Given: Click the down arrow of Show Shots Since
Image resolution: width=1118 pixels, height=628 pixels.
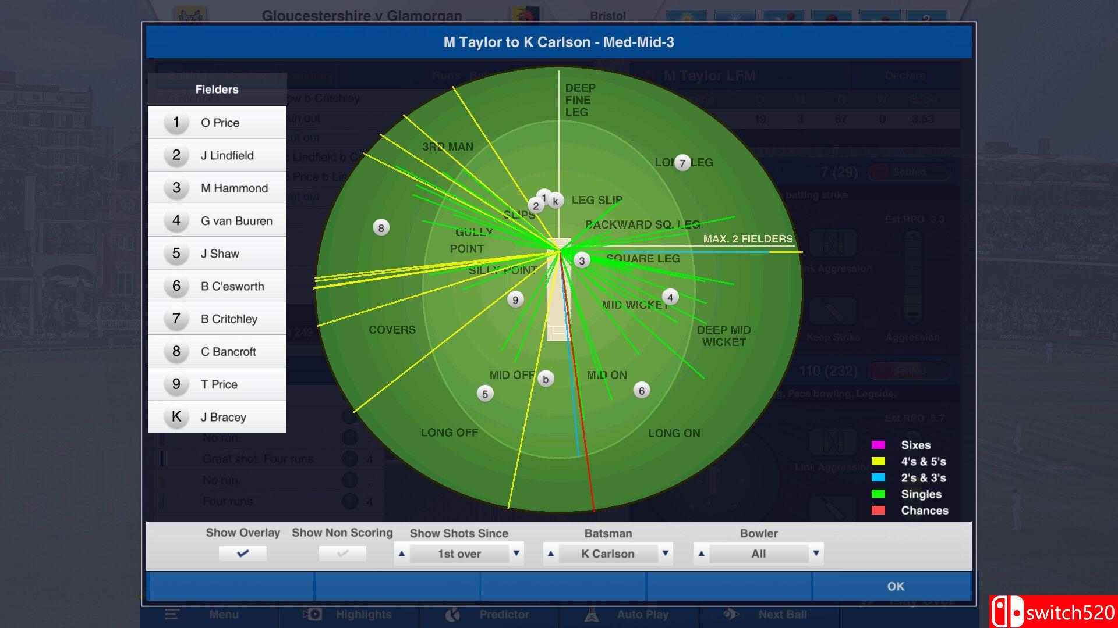Looking at the screenshot, I should pyautogui.click(x=516, y=554).
